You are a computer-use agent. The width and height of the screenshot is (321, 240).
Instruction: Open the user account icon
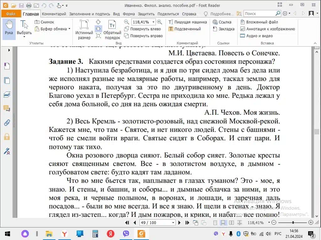311,13
